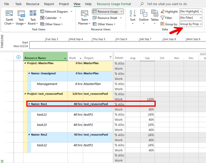Open the Help ribbon tab
206x163 pixels.
(88, 4)
